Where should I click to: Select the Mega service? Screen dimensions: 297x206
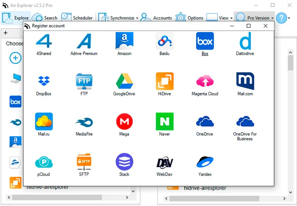(x=124, y=125)
